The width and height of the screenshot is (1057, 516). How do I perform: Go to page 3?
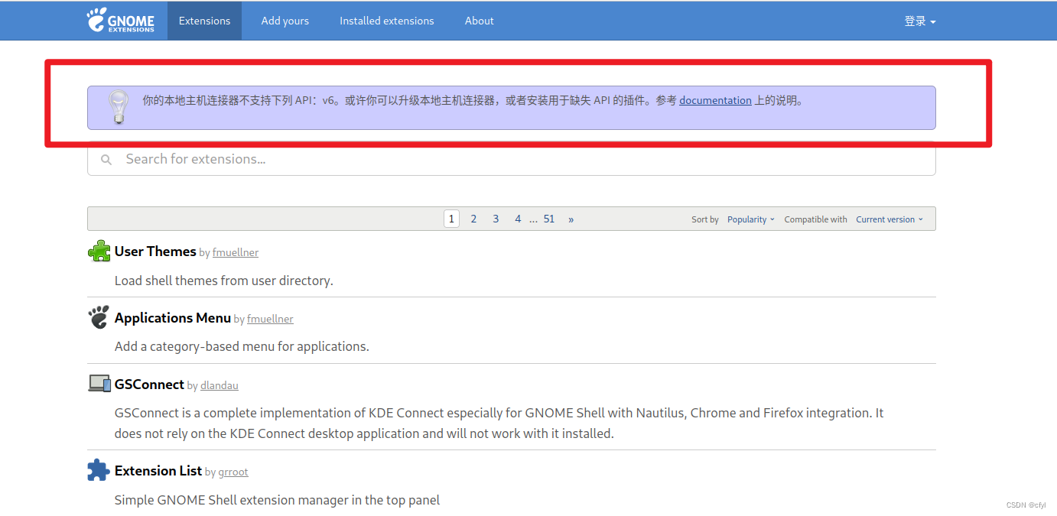[496, 219]
